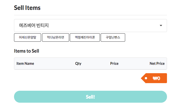Click the divider line under Sell Items
This screenshot has height=107, width=181.
(90, 15)
